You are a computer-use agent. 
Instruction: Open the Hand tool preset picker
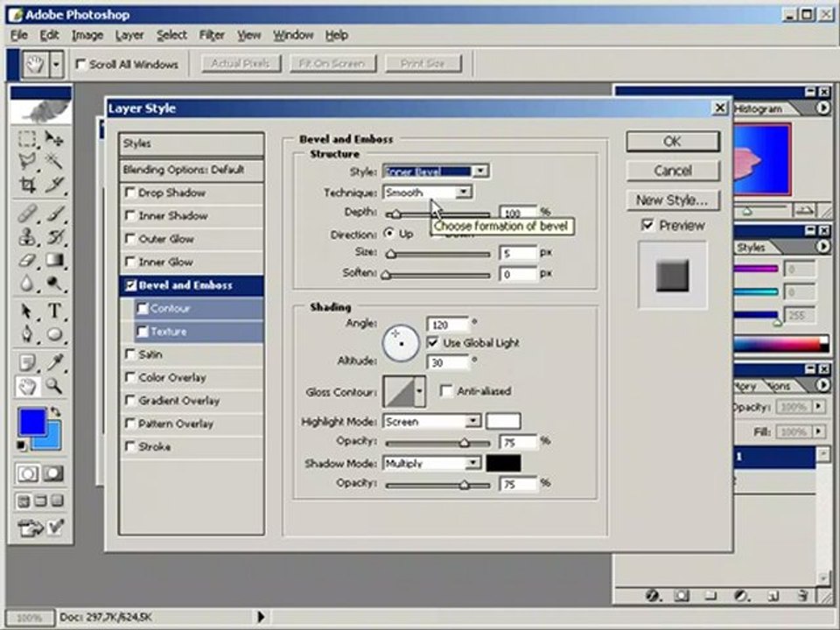(x=56, y=65)
